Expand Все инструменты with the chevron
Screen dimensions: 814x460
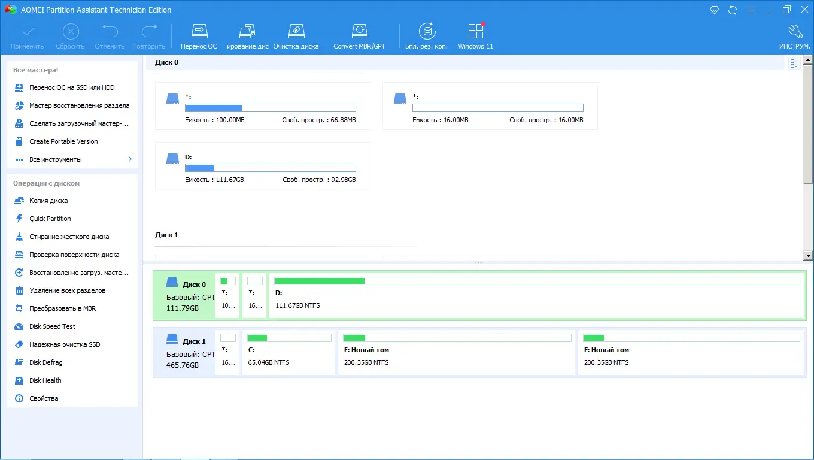coord(130,159)
